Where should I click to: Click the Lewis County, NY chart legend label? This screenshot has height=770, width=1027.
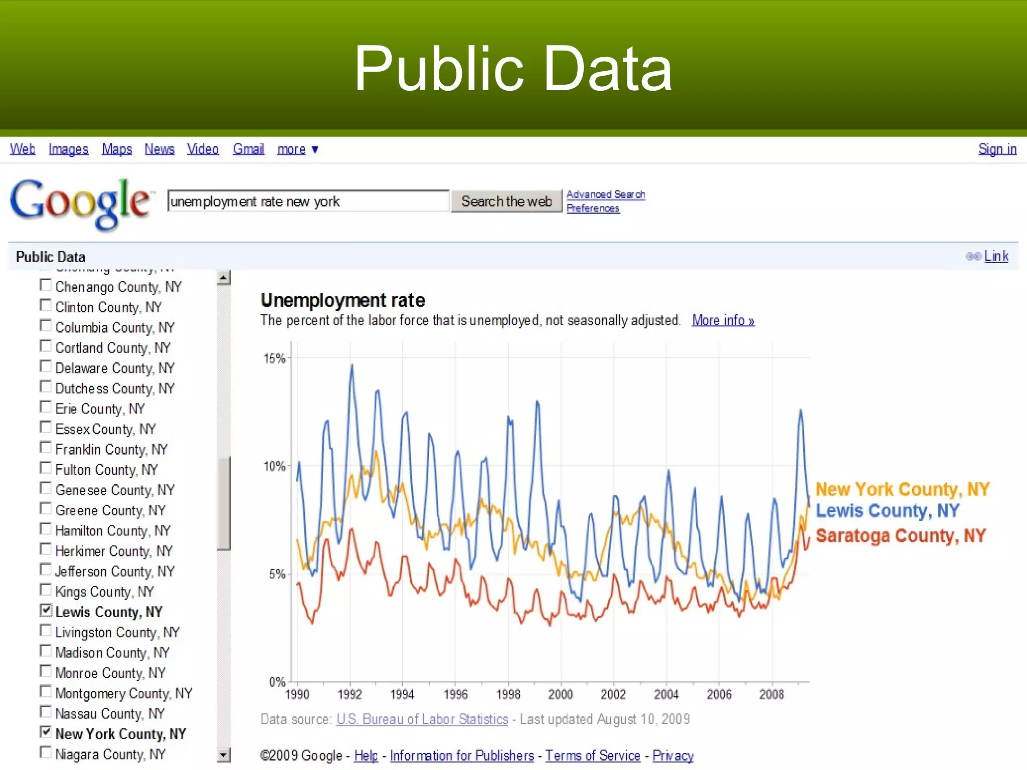[888, 511]
